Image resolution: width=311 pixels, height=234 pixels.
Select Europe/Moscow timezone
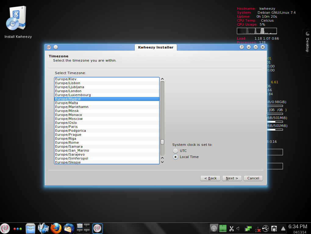(107, 119)
